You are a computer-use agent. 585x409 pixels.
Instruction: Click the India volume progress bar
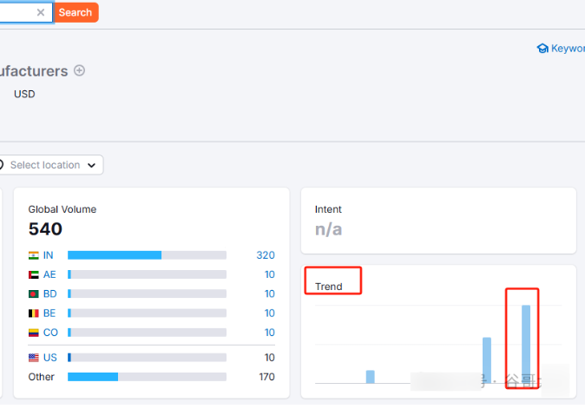point(147,255)
